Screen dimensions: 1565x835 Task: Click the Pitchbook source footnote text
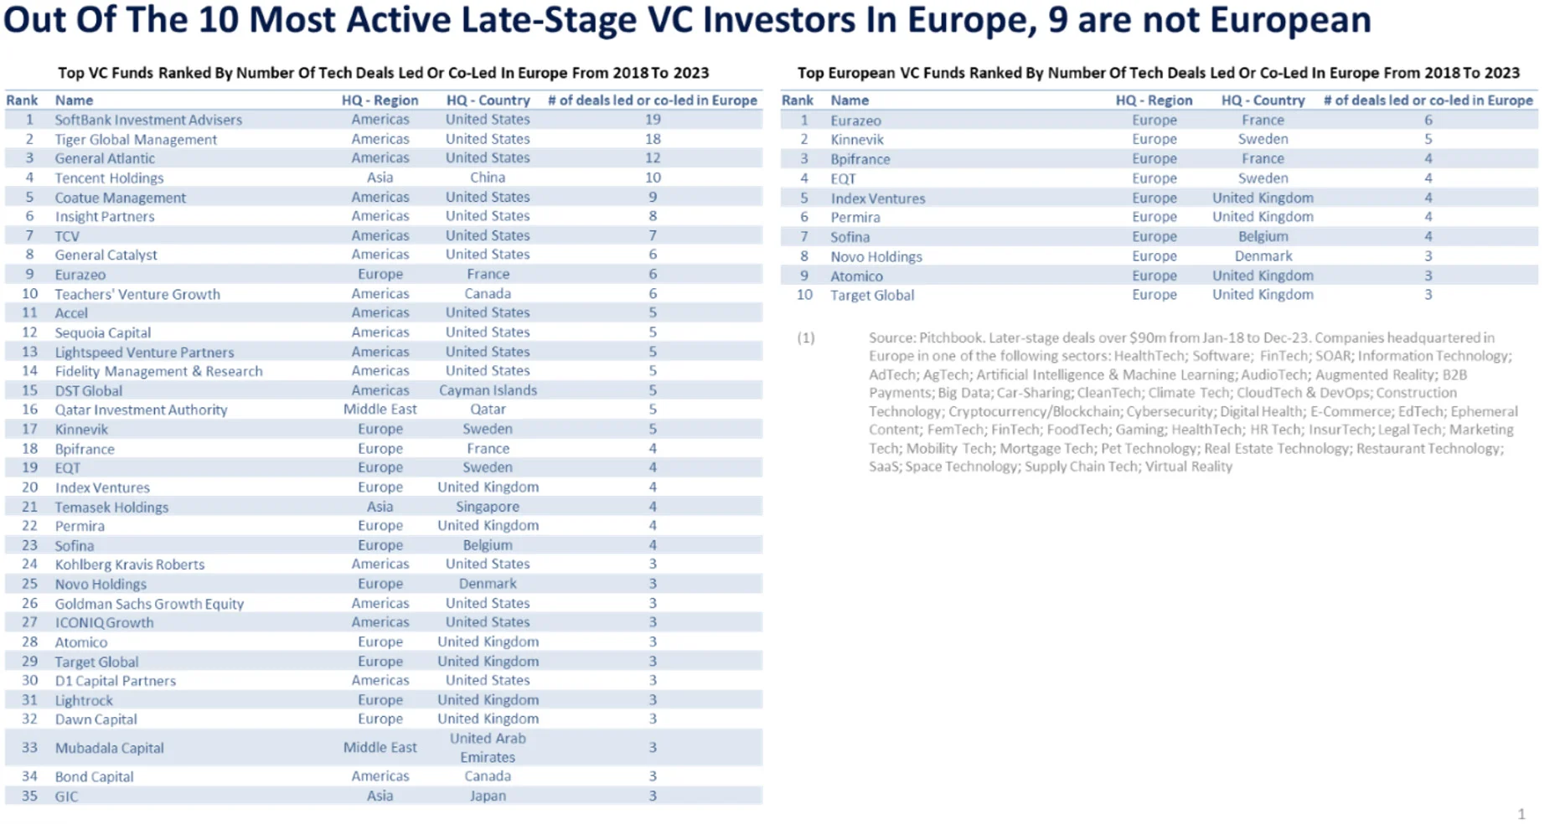click(1193, 402)
